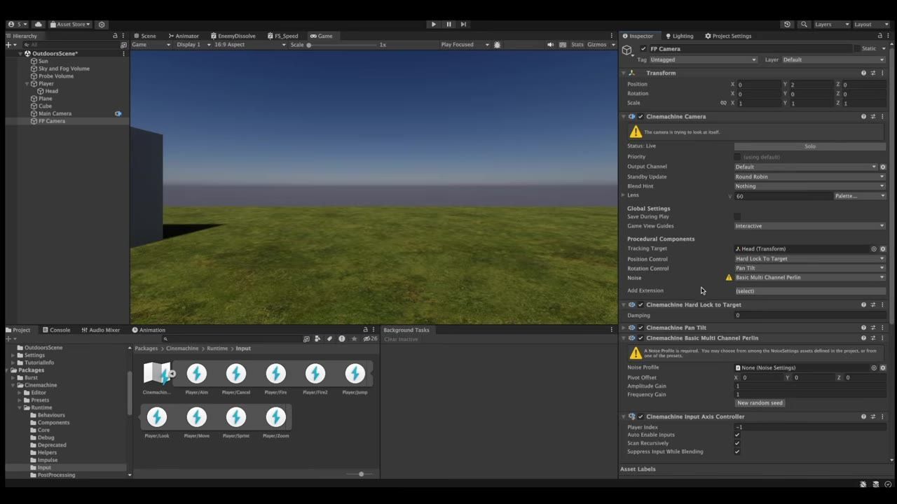Open the Asset Store button
The width and height of the screenshot is (897, 504).
pos(71,24)
